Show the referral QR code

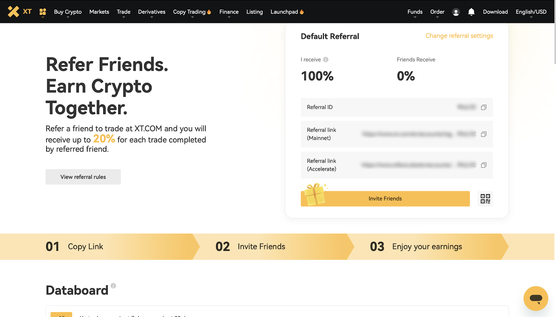point(485,199)
